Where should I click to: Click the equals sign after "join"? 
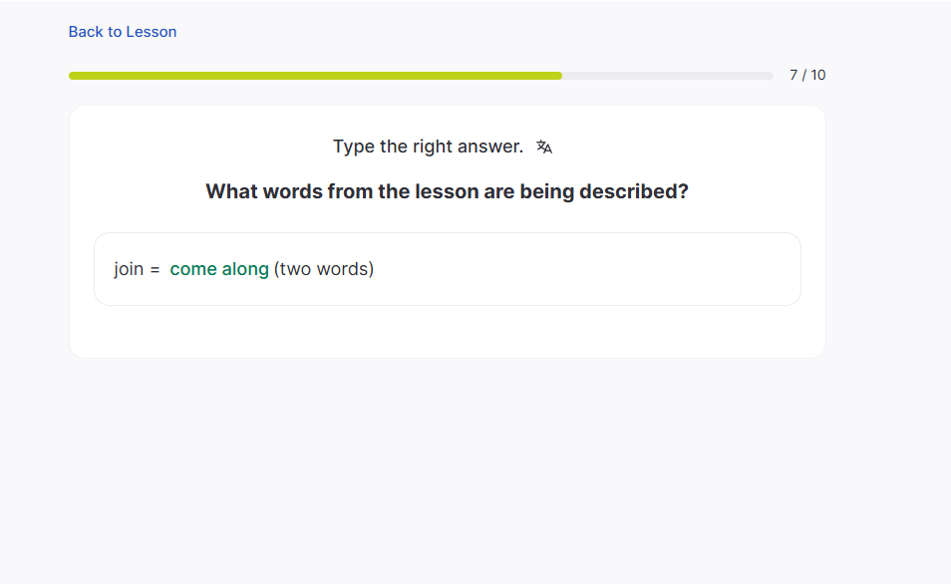[155, 269]
